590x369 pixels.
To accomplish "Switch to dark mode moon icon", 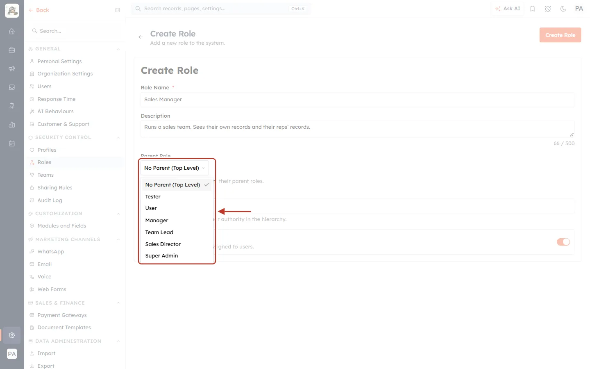I will (563, 9).
